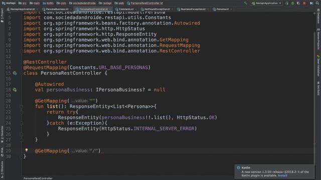Click the Build project hammer icon
The image size is (321, 180).
[245, 3]
